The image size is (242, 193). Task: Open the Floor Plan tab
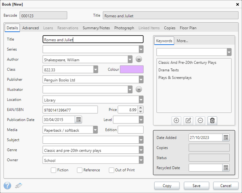(x=188, y=28)
